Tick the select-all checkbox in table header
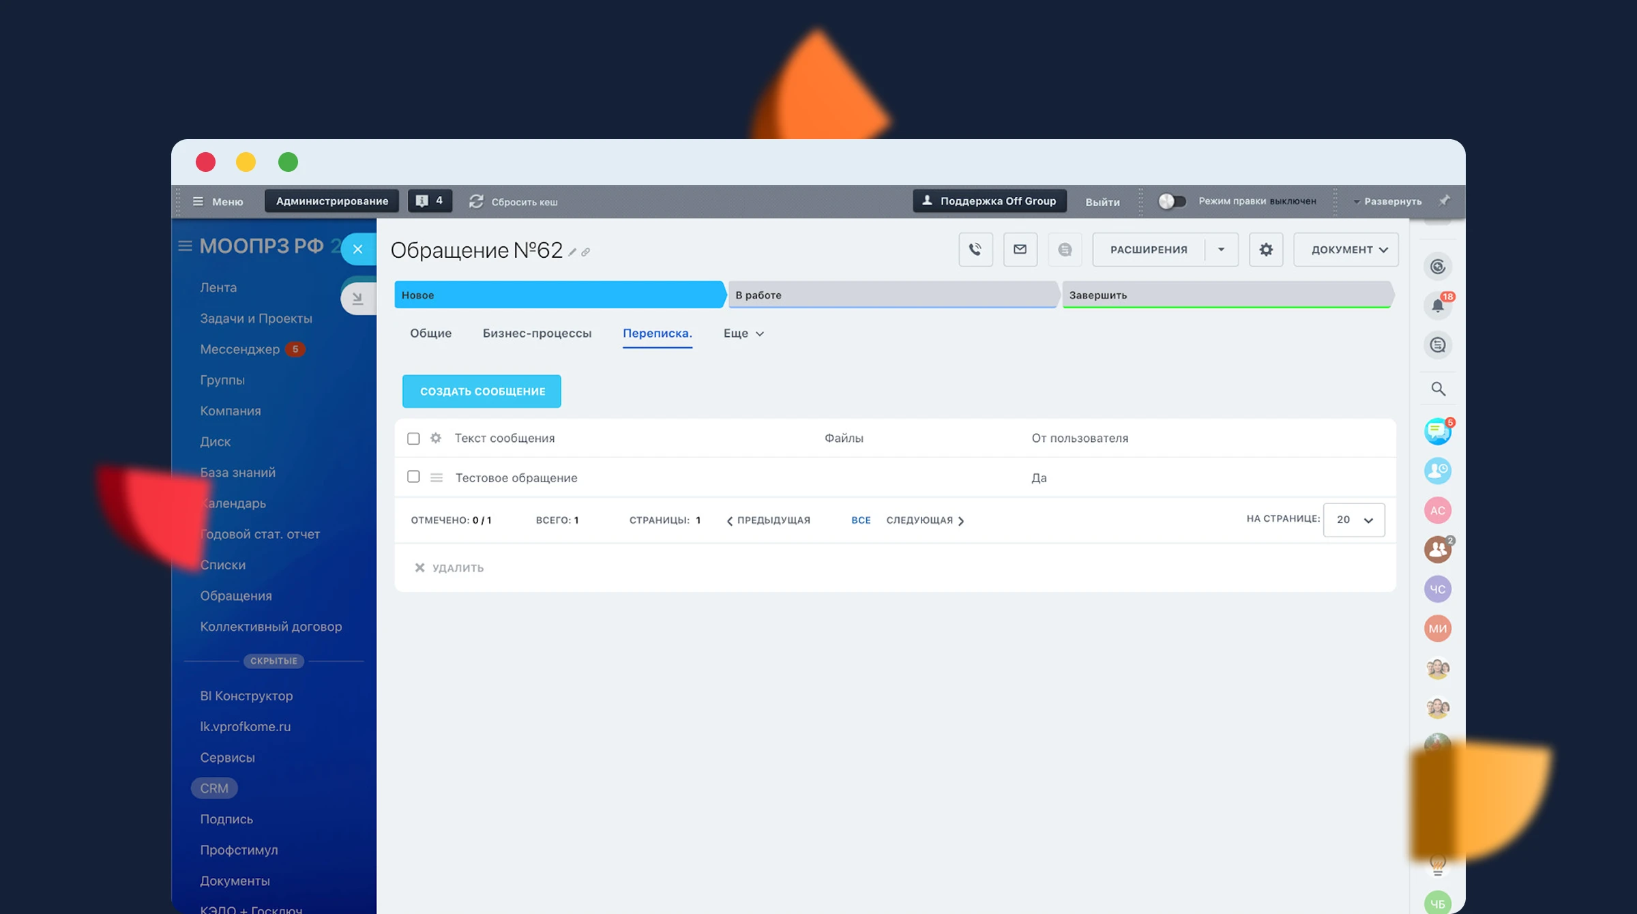1637x914 pixels. (413, 438)
